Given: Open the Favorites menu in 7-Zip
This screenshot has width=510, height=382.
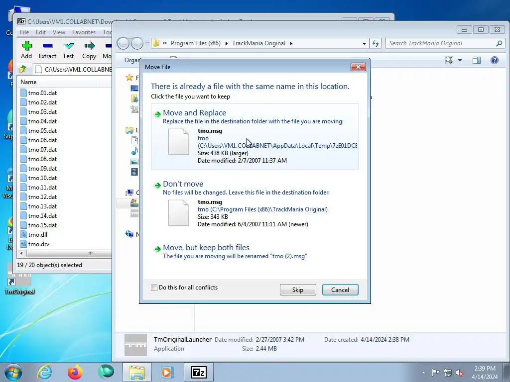Looking at the screenshot, I should (x=84, y=32).
